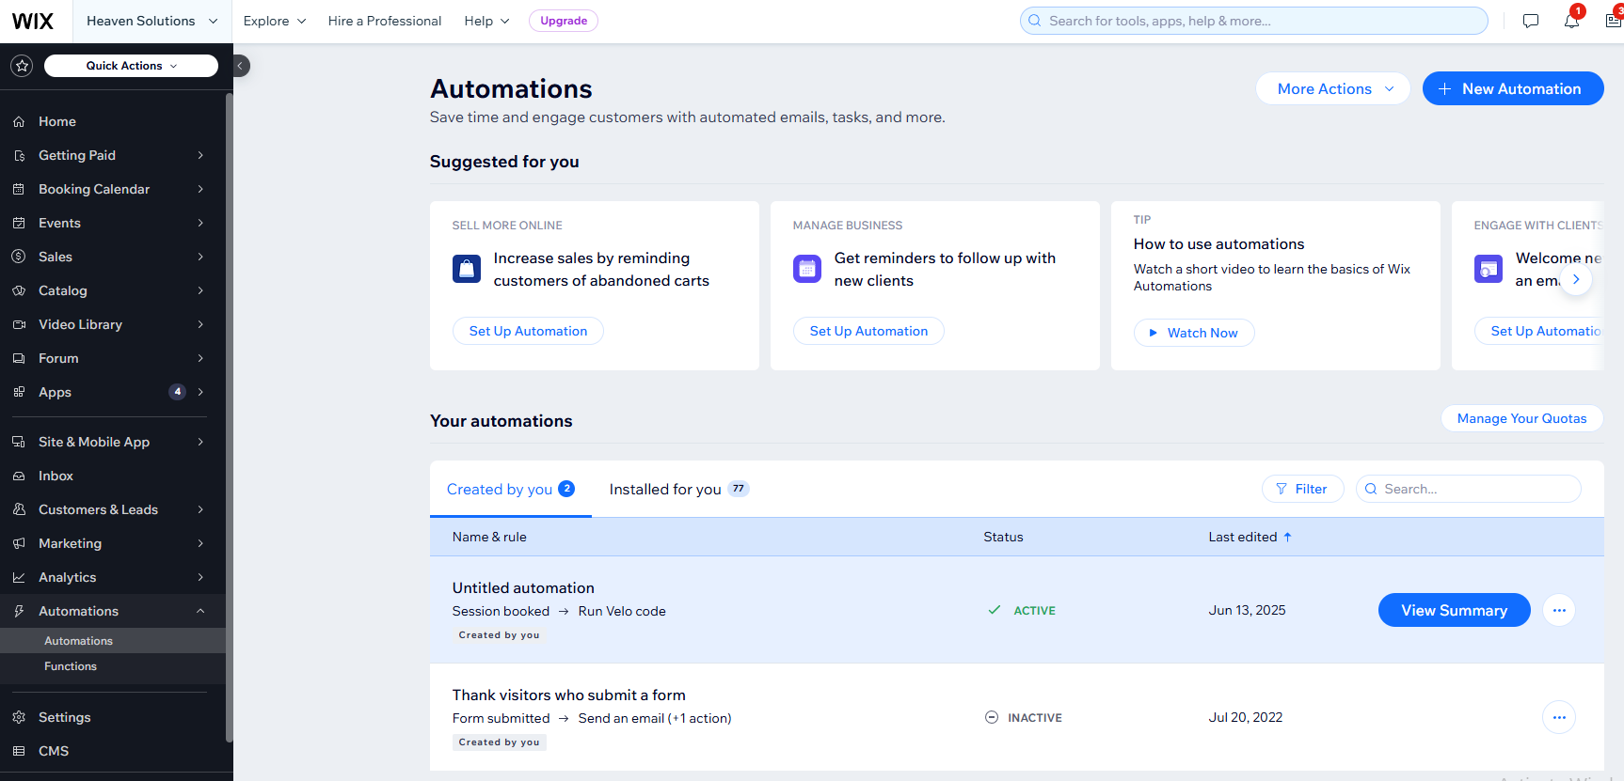Click the New Automation button

pyautogui.click(x=1512, y=89)
